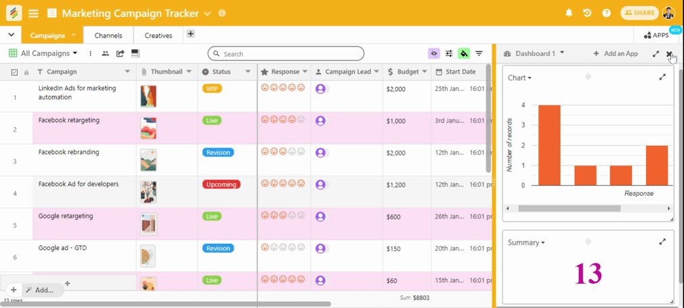Image resolution: width=684 pixels, height=308 pixels.
Task: Toggle the hidden fields eye icon
Action: [433, 53]
